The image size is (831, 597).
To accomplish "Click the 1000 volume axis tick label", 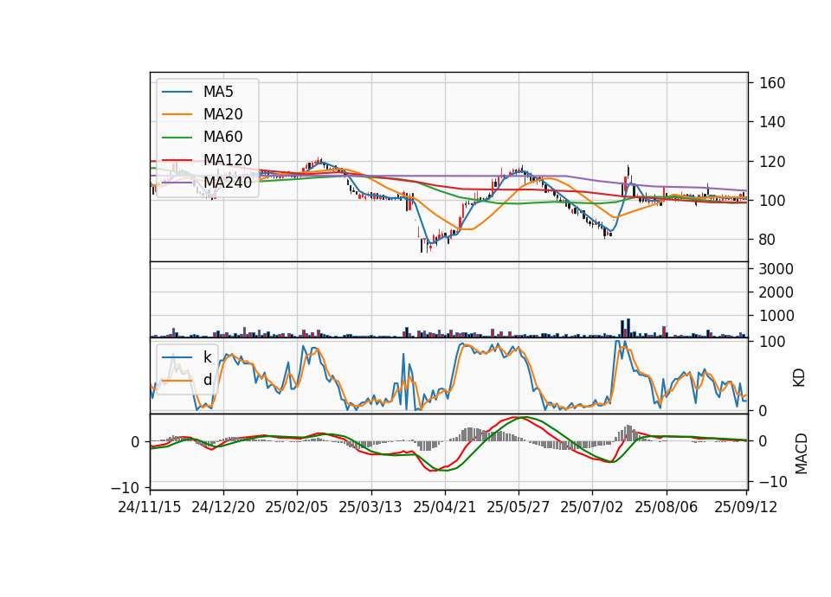I will 776,316.
